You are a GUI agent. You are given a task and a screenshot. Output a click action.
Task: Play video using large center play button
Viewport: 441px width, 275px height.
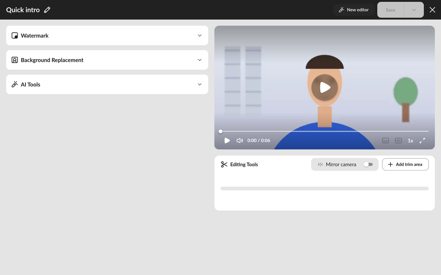[x=325, y=88]
